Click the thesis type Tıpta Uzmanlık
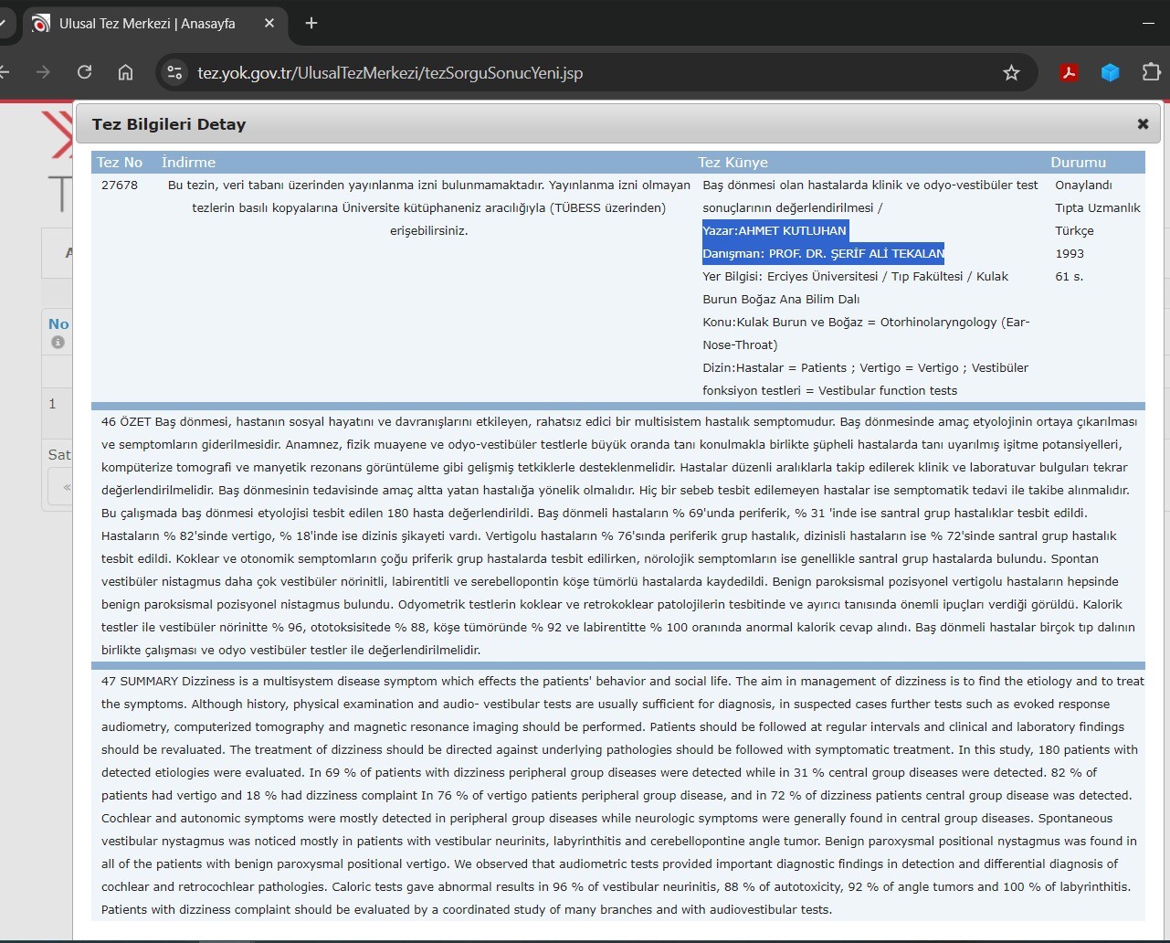 click(x=1098, y=207)
